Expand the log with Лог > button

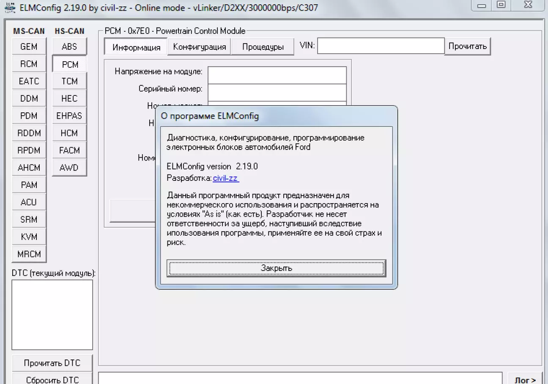(x=525, y=380)
